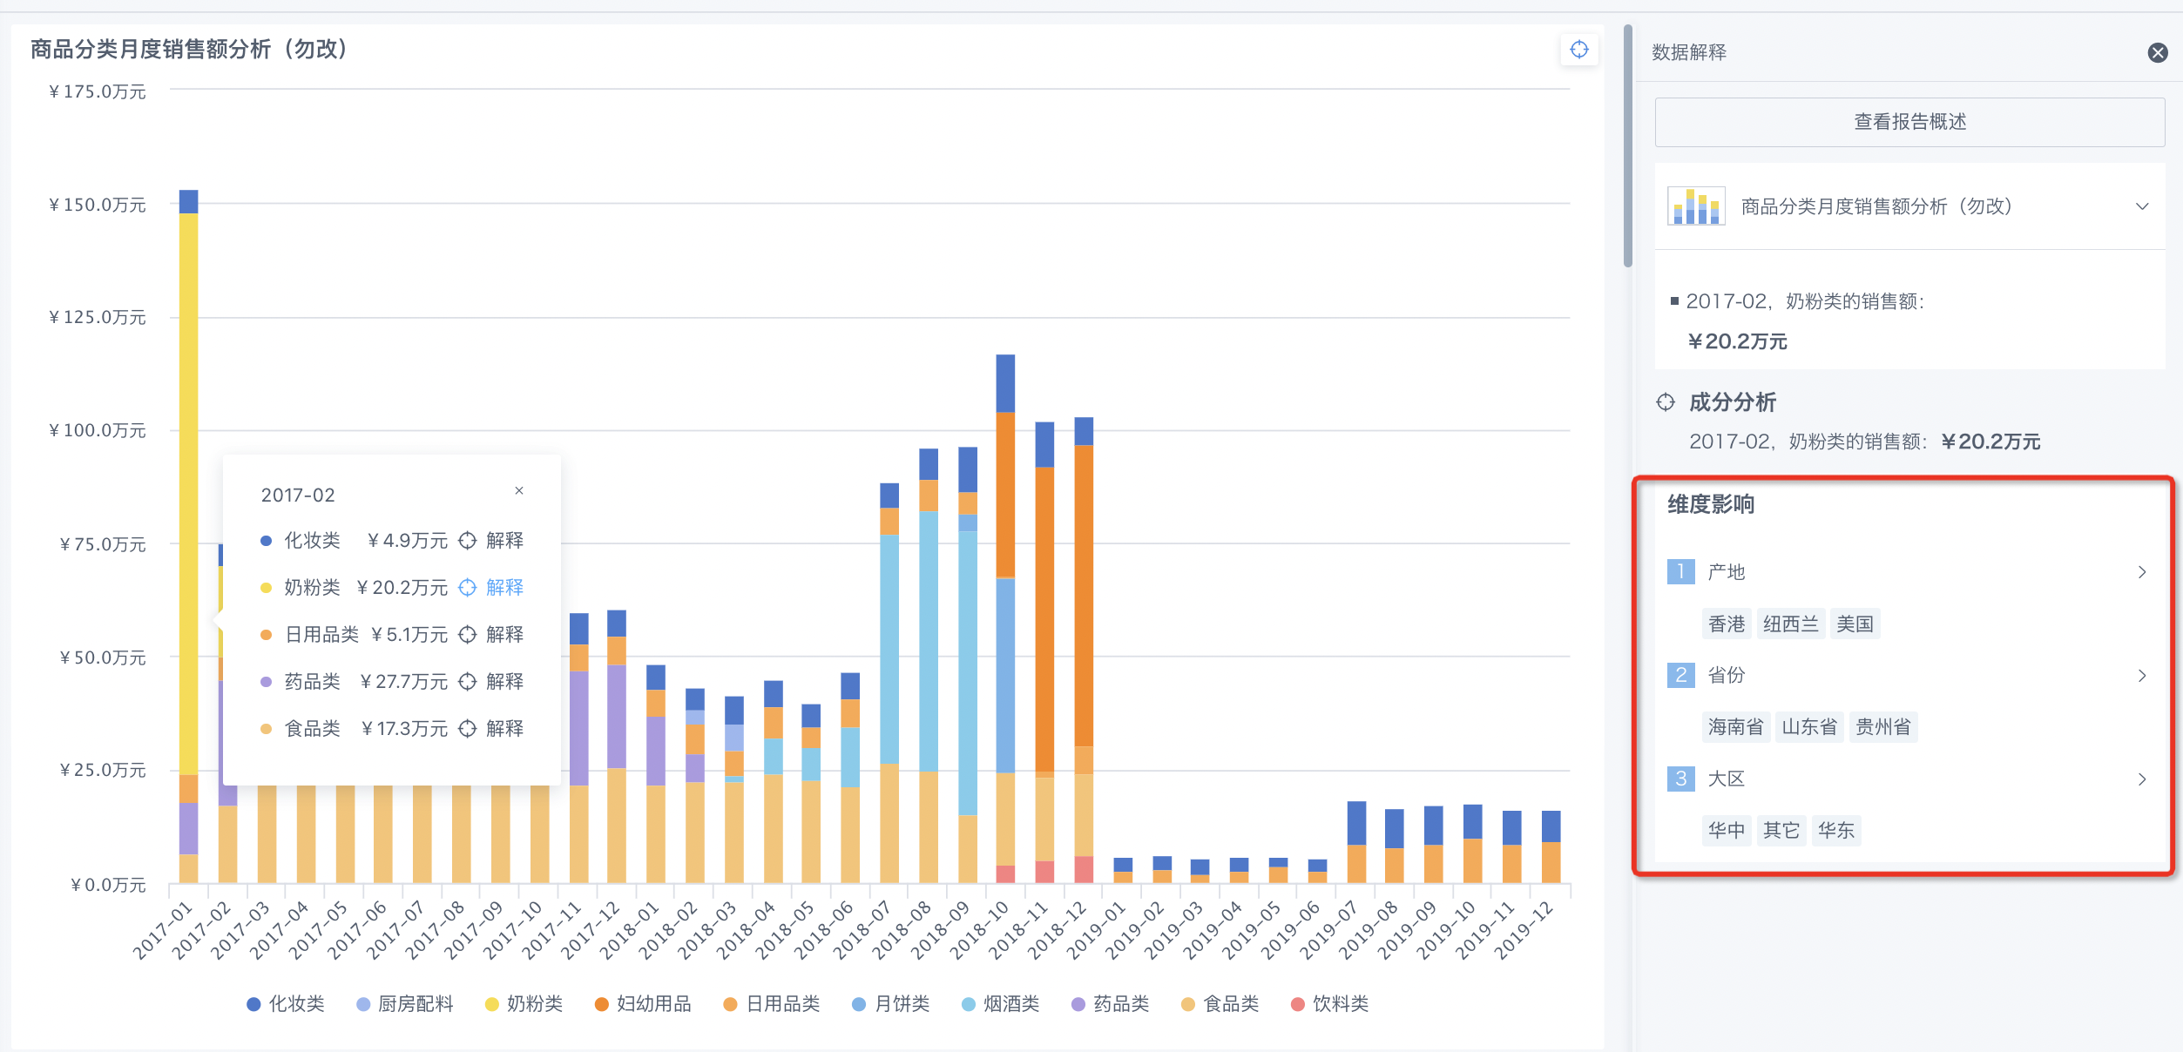Click the 2018-08 light-blue 烟酒类 segment
Viewport: 2183px width, 1052px height.
(929, 641)
